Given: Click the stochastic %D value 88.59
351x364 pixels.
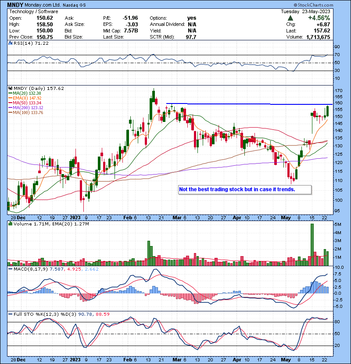Looking at the screenshot, I should [x=102, y=314].
